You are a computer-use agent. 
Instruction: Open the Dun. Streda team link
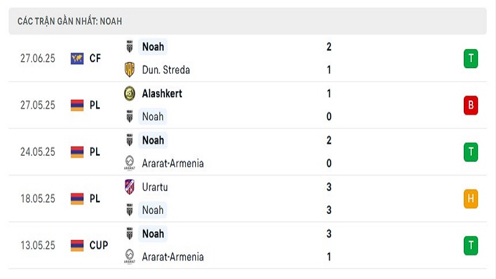point(166,69)
